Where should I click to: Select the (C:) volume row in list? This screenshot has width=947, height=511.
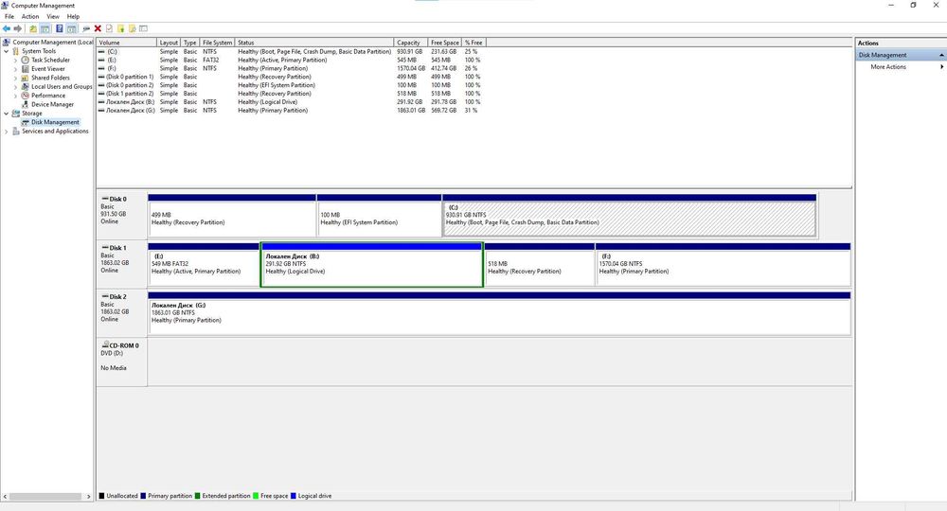pyautogui.click(x=293, y=52)
